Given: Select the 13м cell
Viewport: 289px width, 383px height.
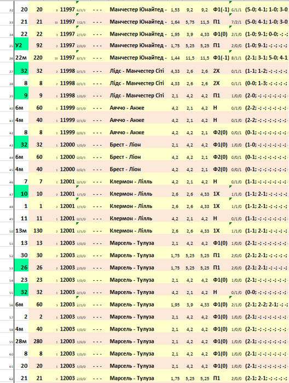Looking at the screenshot, I should (21, 230).
